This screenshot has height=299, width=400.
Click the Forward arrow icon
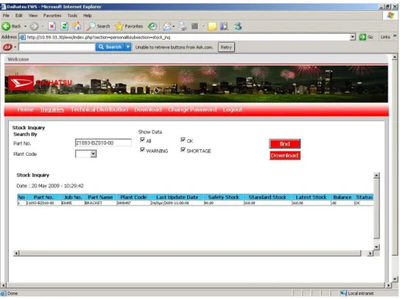tap(34, 26)
